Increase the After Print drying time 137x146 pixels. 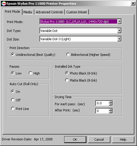[111, 110]
